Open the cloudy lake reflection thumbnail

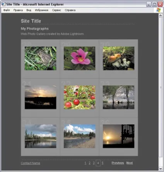pyautogui.click(x=41, y=136)
